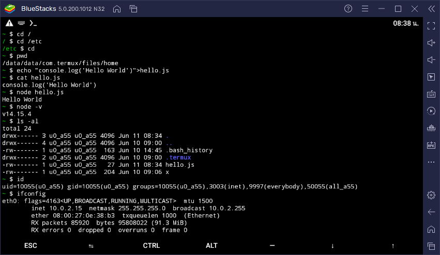The image size is (440, 255).
Task: Enter full screen from the sidebar
Action: coord(431,26)
